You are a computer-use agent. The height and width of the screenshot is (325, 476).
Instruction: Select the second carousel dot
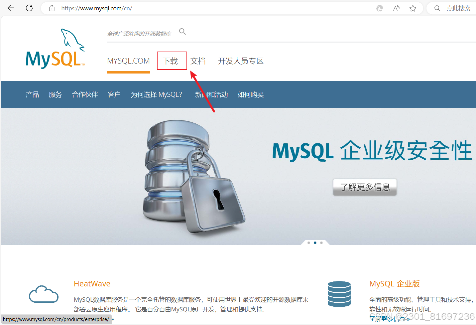[x=315, y=243]
